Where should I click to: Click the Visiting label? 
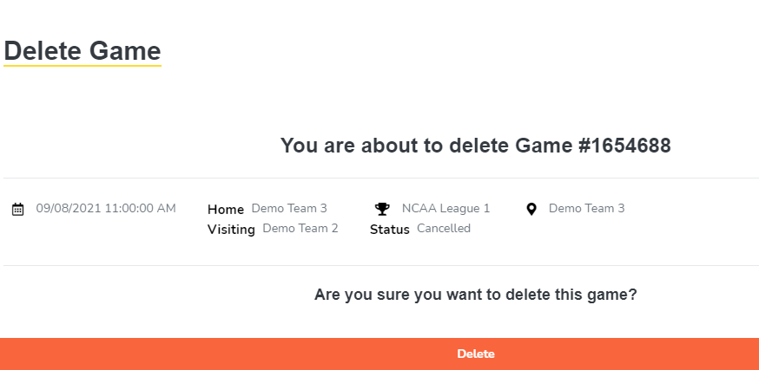[x=231, y=230]
